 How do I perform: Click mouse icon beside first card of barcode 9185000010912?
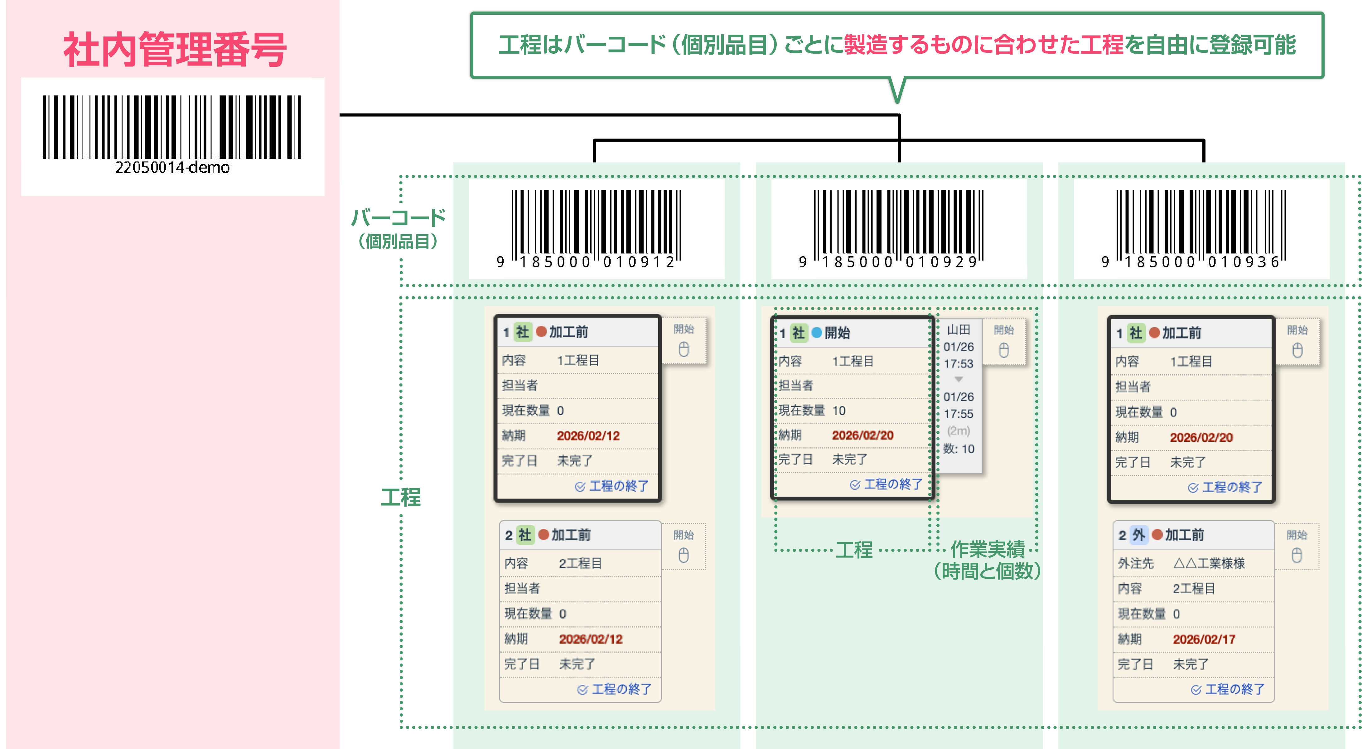[x=684, y=349]
